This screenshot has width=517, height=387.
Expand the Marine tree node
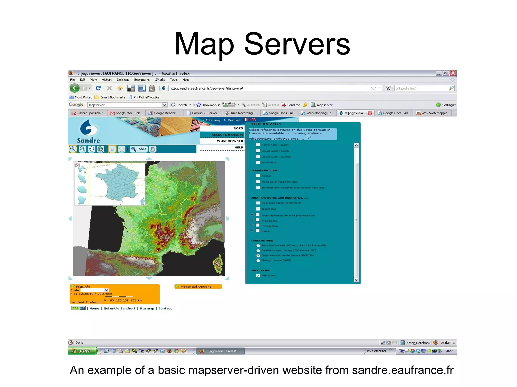(x=252, y=230)
